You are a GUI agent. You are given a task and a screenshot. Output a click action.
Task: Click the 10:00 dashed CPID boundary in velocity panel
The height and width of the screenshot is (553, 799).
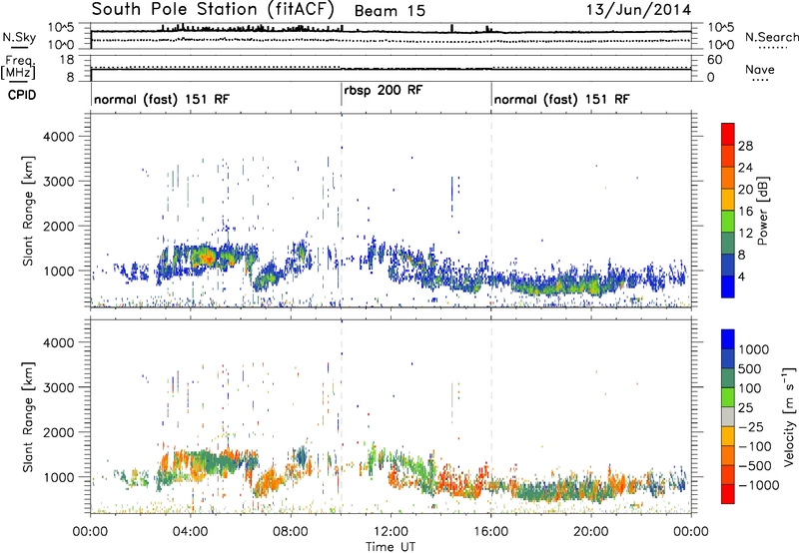tap(342, 416)
